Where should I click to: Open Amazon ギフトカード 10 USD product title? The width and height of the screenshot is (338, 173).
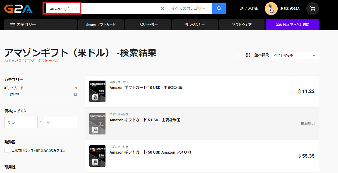[x=146, y=88]
